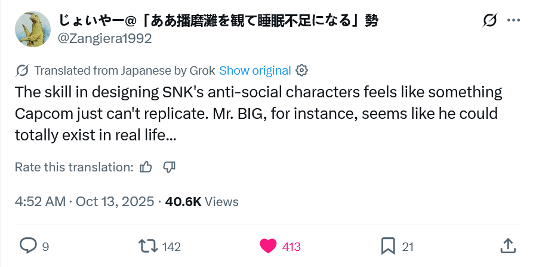Click the 142 reposts count
536x267 pixels.
171,247
